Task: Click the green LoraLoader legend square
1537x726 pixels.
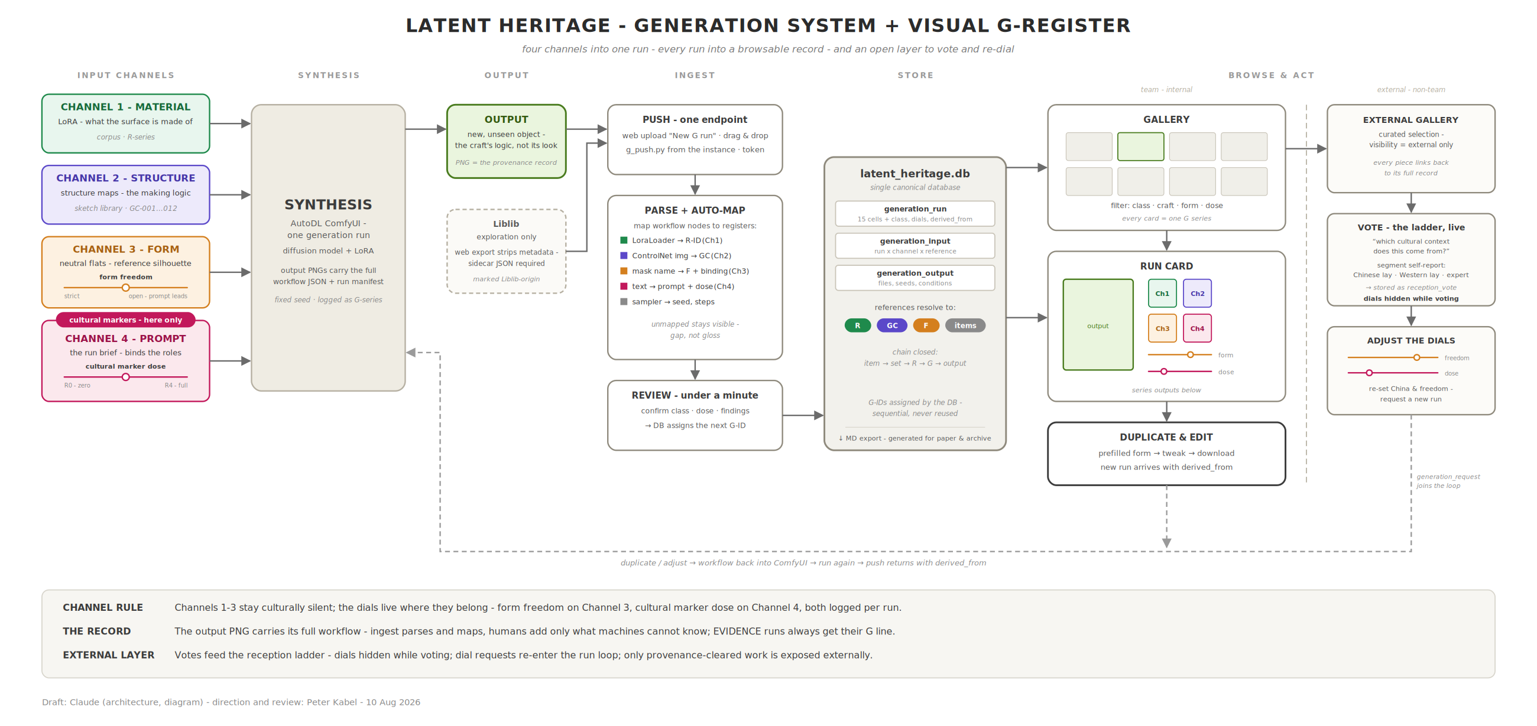Action: [624, 240]
